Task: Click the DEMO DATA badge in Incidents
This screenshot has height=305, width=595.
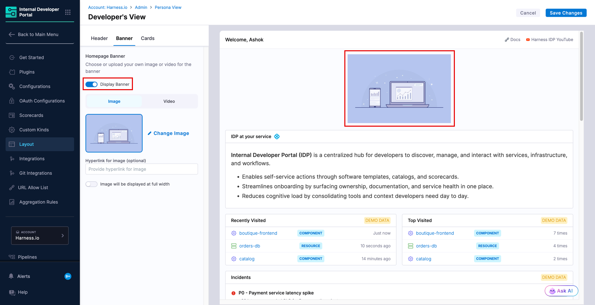Action: point(554,277)
